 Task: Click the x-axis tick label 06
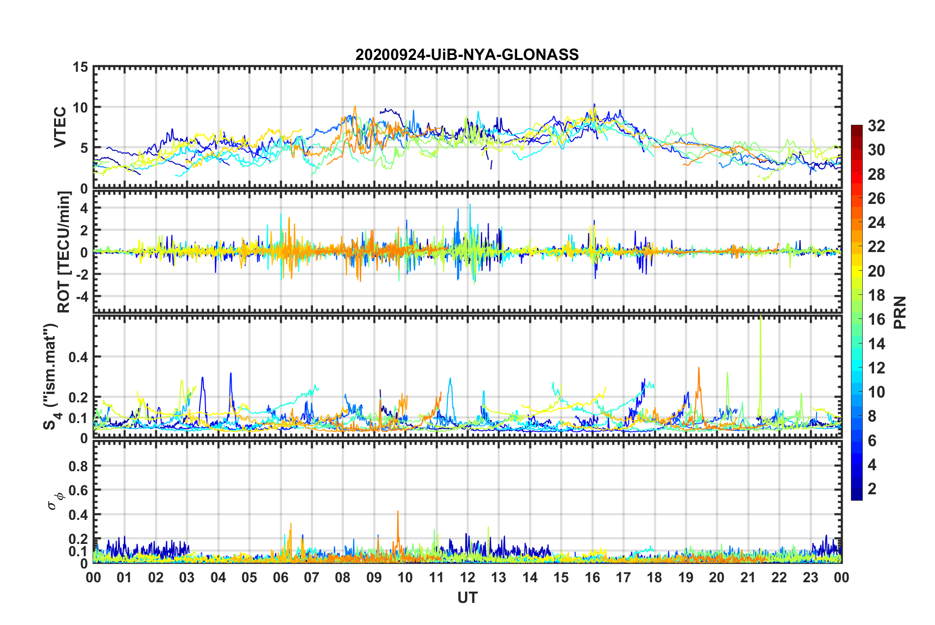tap(280, 577)
